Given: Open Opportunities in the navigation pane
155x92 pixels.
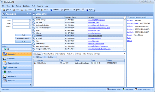Looking at the screenshot, I should coord(16,63).
